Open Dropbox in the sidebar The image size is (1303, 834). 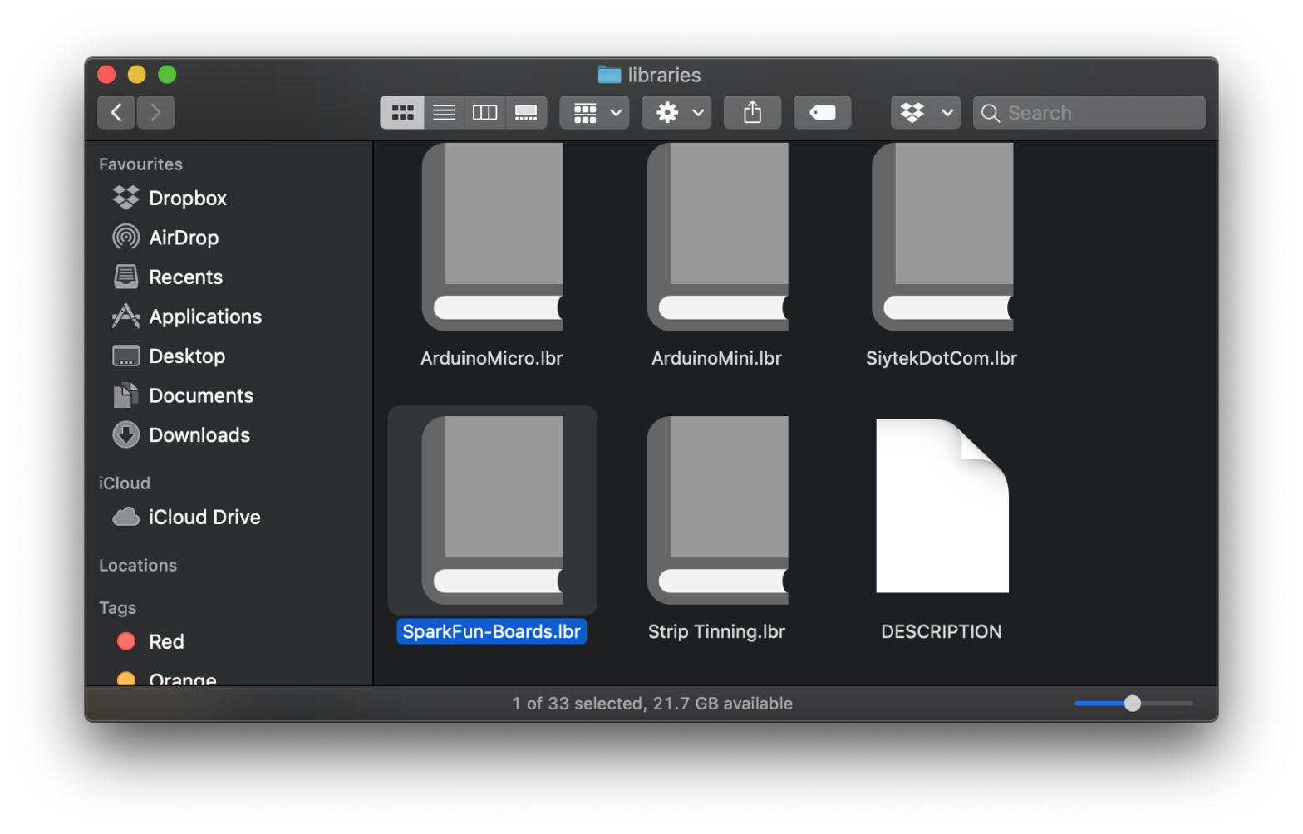pyautogui.click(x=187, y=199)
